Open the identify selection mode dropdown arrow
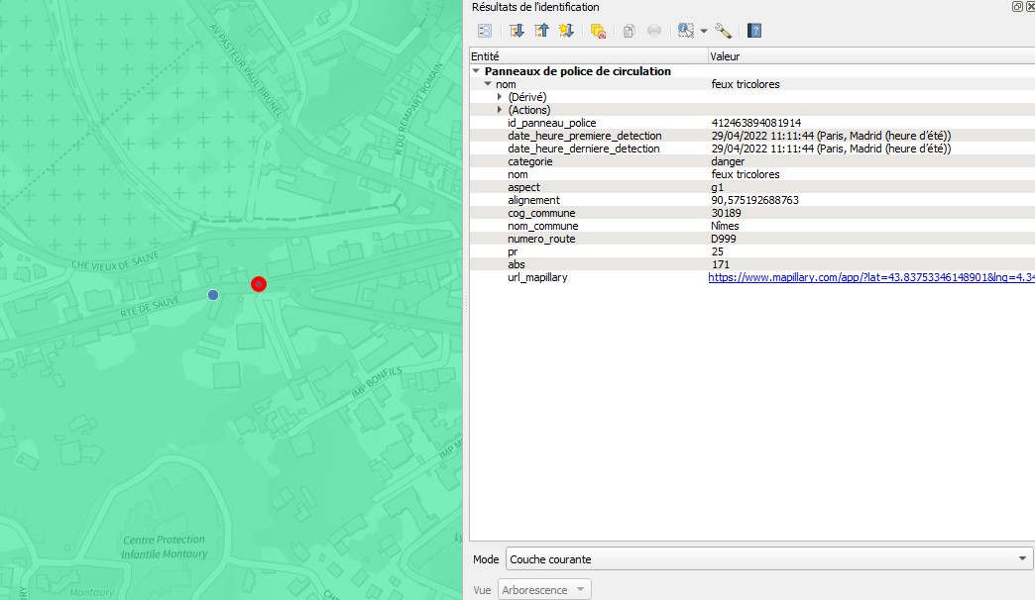This screenshot has width=1035, height=600. pos(704,31)
